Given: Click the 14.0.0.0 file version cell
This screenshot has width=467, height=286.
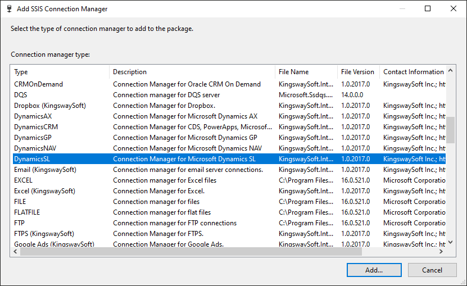Looking at the screenshot, I should [x=352, y=95].
